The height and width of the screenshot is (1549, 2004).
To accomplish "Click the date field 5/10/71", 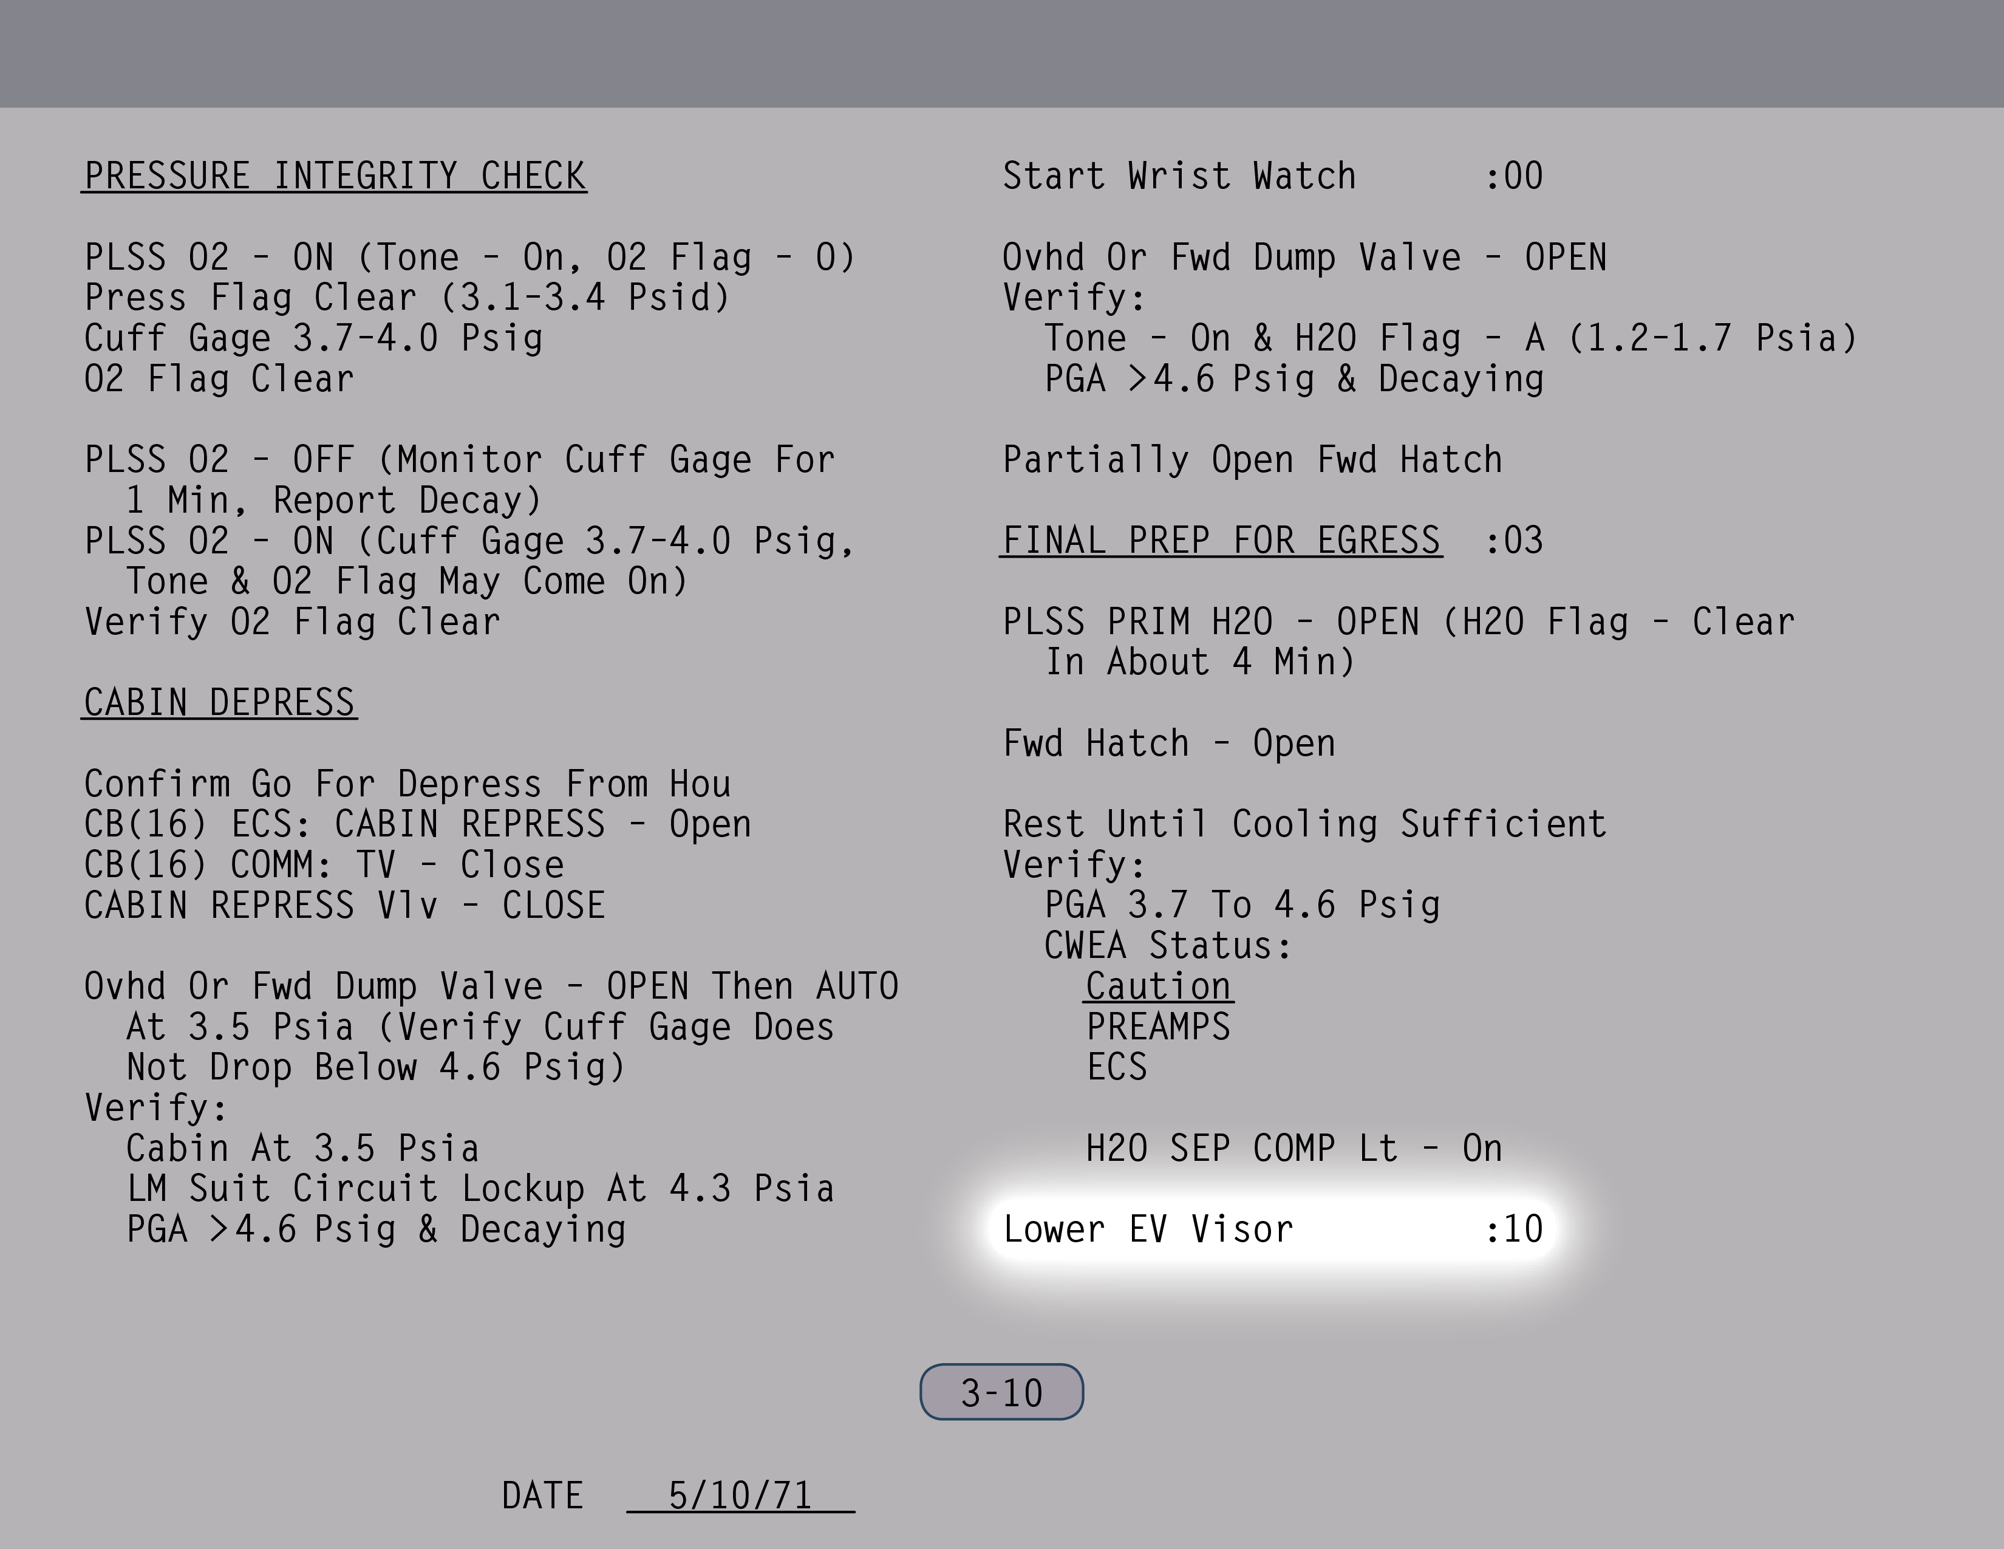I will coord(740,1496).
